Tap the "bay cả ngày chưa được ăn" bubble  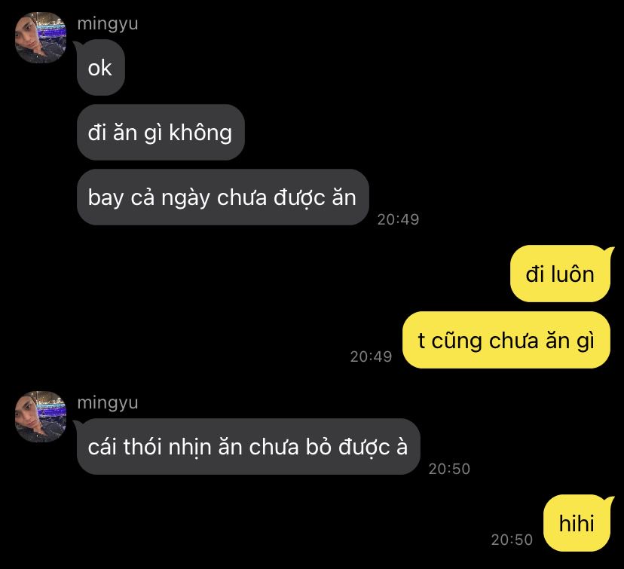coord(222,197)
